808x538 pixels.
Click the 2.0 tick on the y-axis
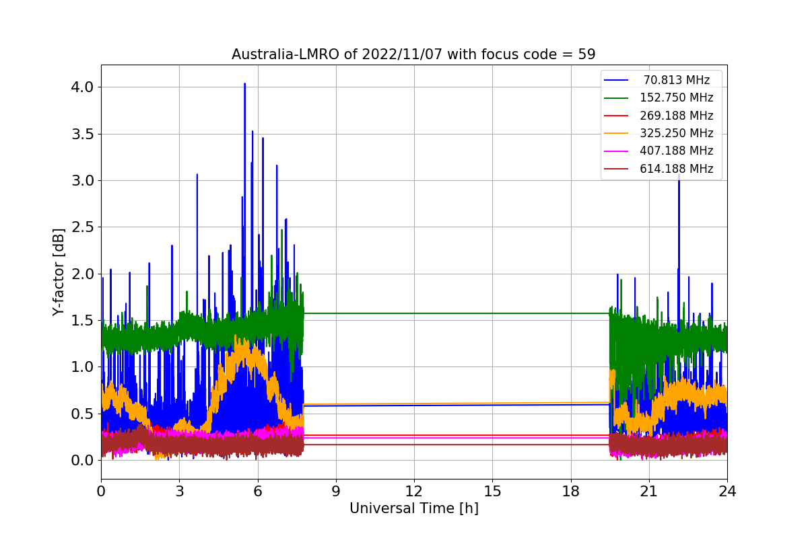coord(83,274)
